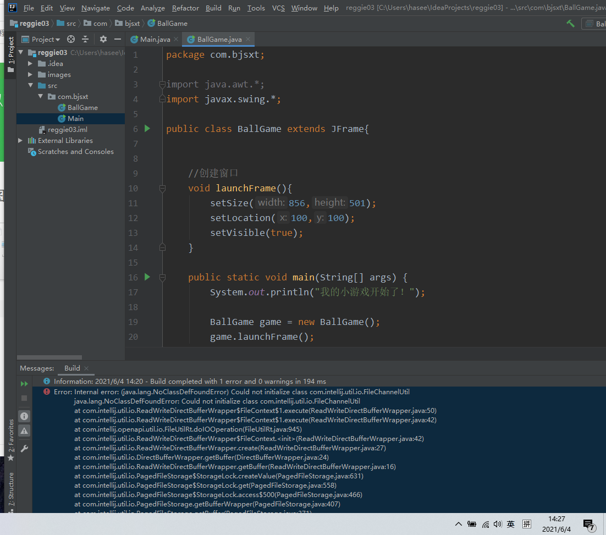Click the battery icon in system tray
The width and height of the screenshot is (606, 535).
(471, 524)
